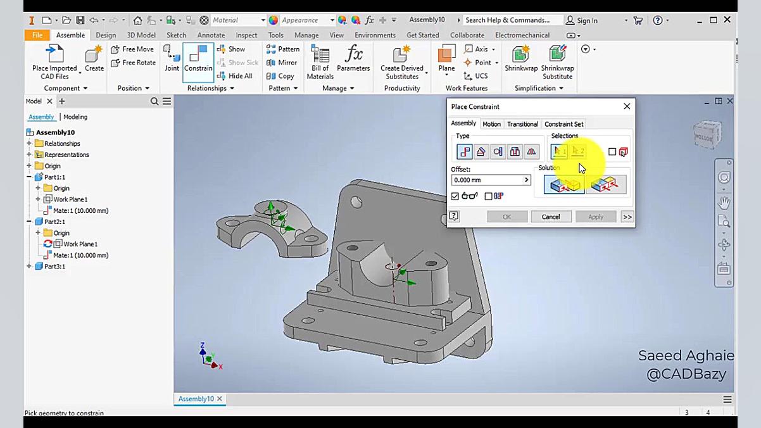Click the Shrinkwrap tool
This screenshot has width=761, height=428.
(521, 58)
